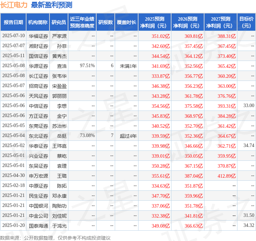Click 2027 profit value 412.89亿
The height and width of the screenshot is (241, 256).
[226, 176]
